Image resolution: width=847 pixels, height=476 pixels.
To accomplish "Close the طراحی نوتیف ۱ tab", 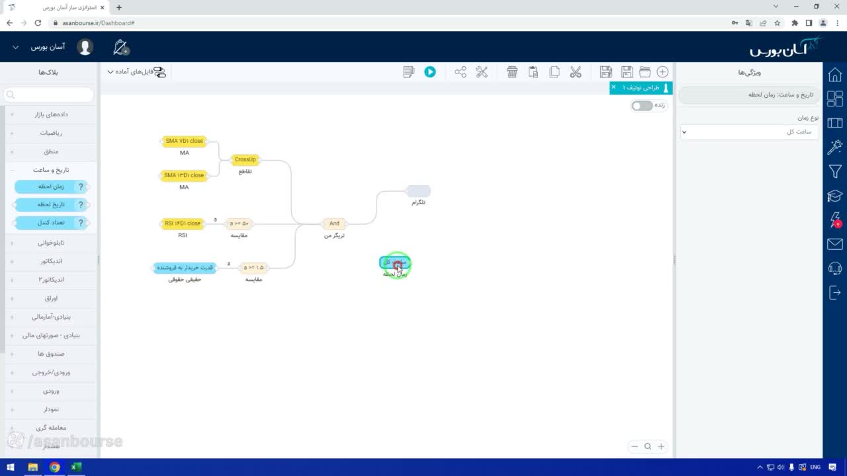I will tap(613, 87).
